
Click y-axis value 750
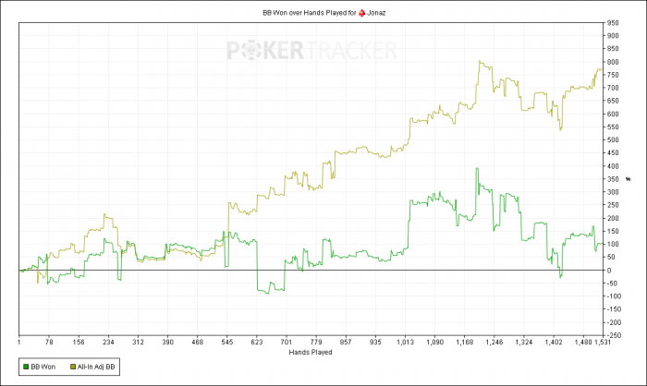coord(613,75)
